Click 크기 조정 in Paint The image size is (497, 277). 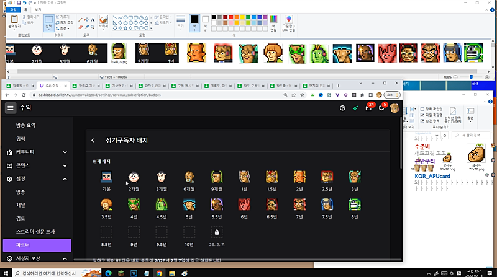[x=65, y=23]
